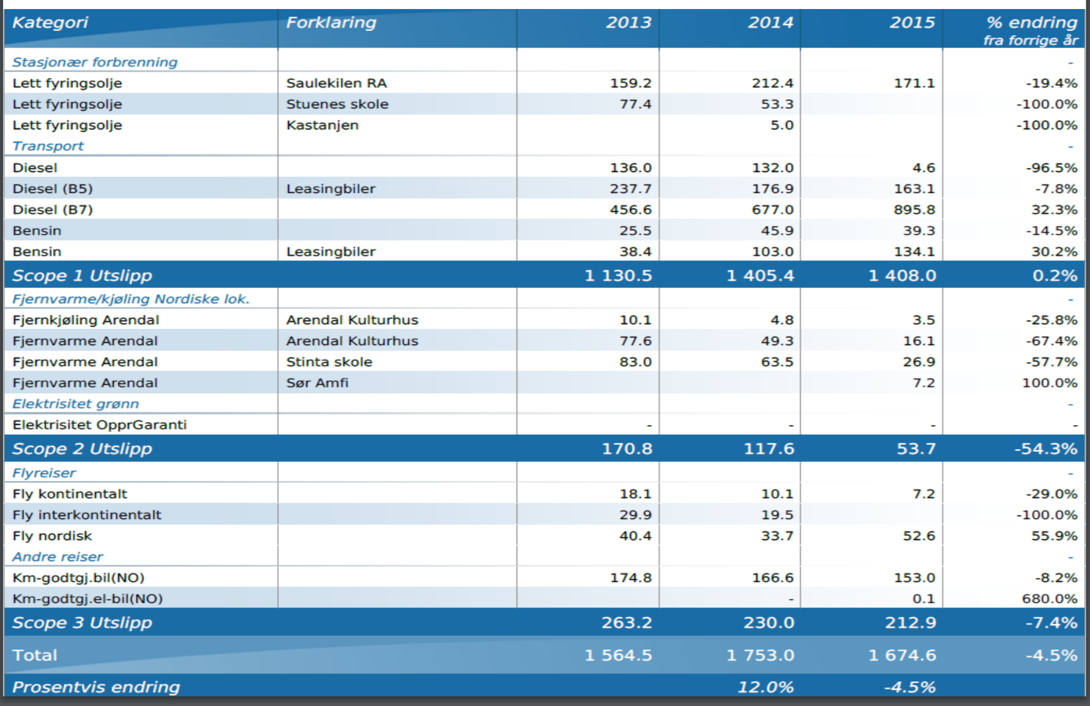Image resolution: width=1090 pixels, height=706 pixels.
Task: Click the Saulekilen RA cell
Action: [336, 83]
